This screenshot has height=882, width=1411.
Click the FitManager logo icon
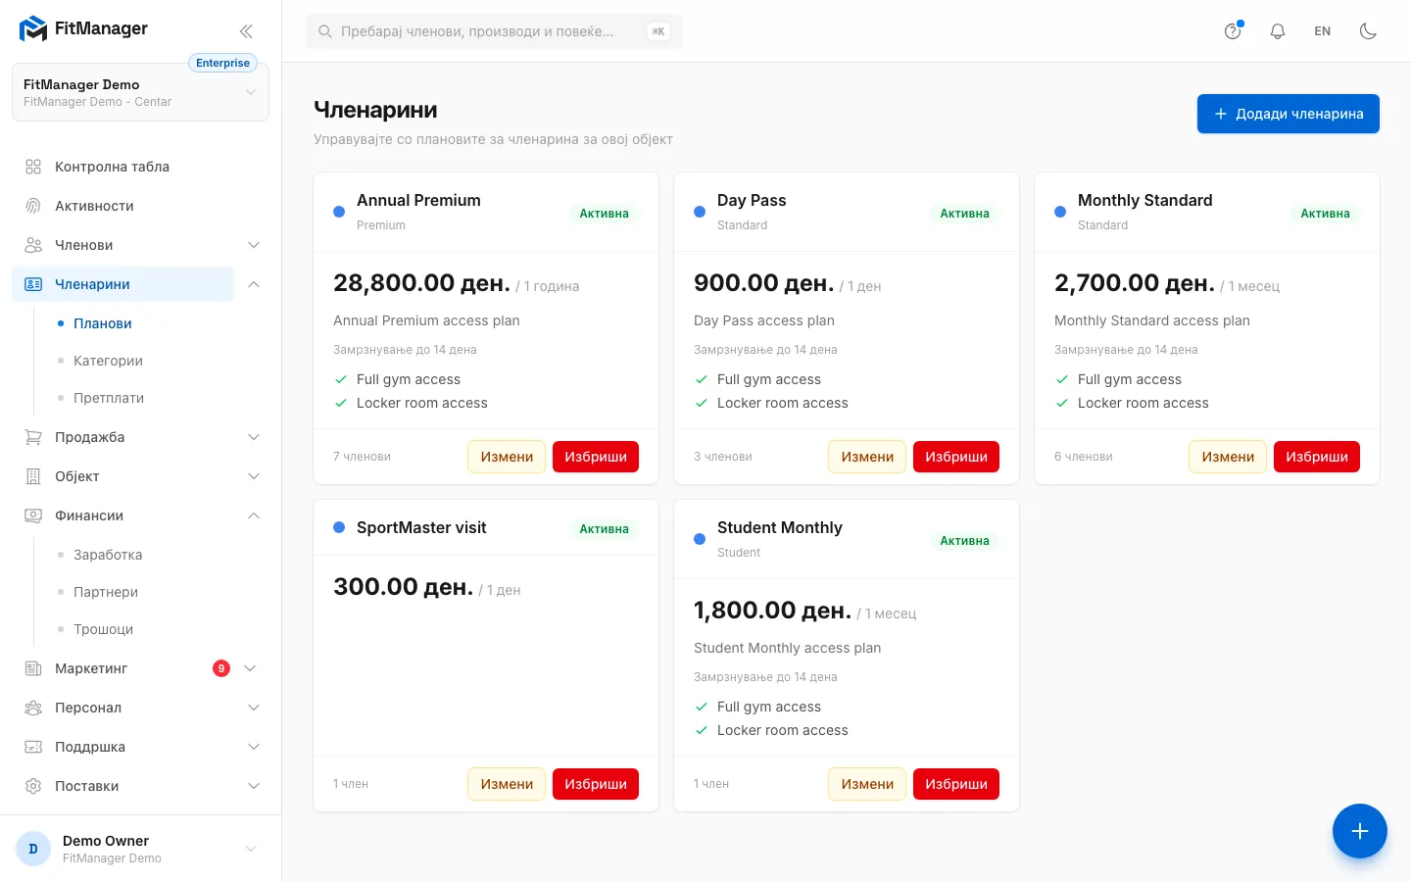[x=33, y=29]
